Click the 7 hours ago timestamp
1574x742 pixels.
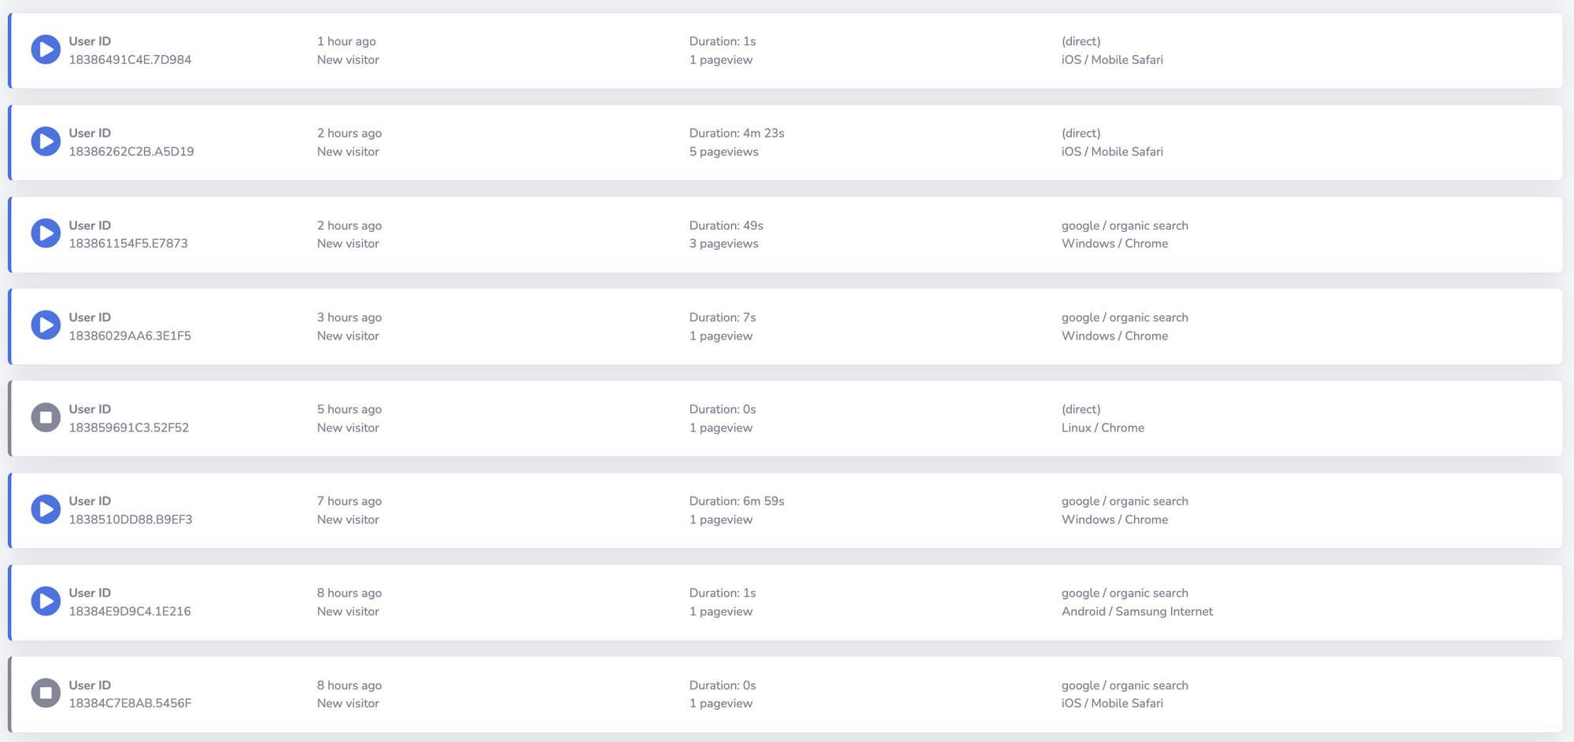click(x=349, y=501)
